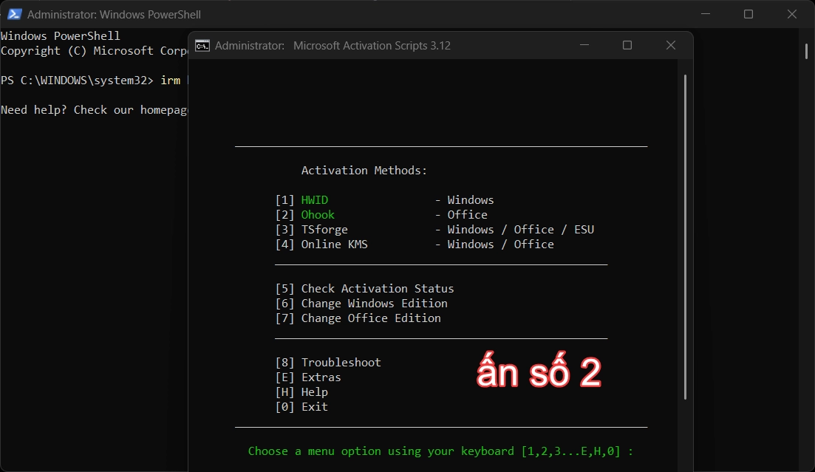Screen dimensions: 815x472
Task: Click the green Choose a menu option prompt
Action: (440, 451)
